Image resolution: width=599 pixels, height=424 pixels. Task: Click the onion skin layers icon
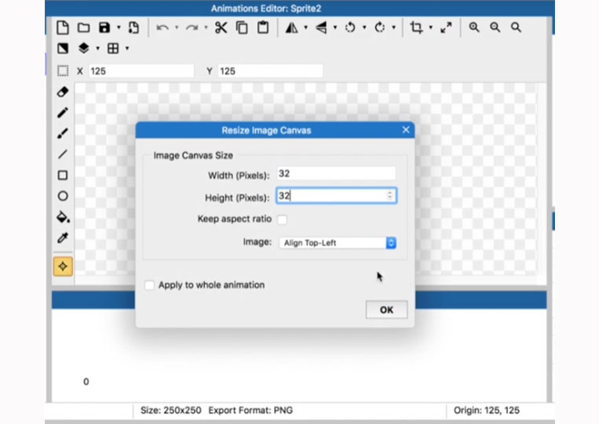84,49
